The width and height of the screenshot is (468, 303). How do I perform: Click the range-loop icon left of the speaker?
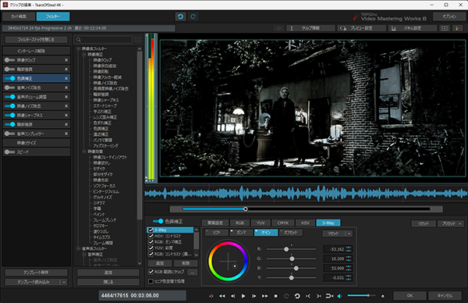329,296
